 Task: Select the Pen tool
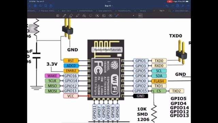click(64, 16)
